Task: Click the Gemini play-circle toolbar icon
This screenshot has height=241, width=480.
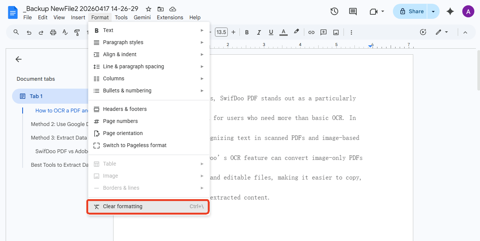Action: tap(423, 32)
